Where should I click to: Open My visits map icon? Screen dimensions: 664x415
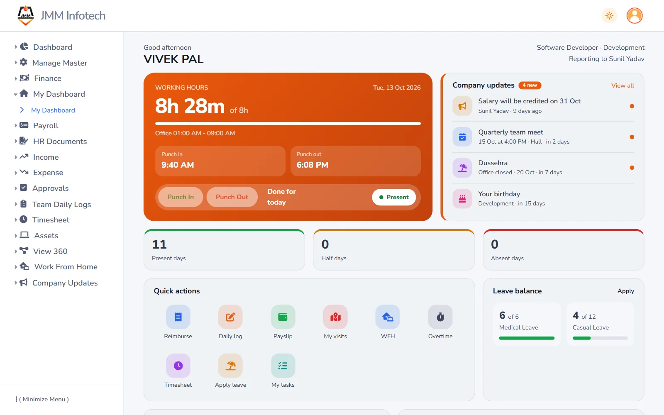coord(335,317)
